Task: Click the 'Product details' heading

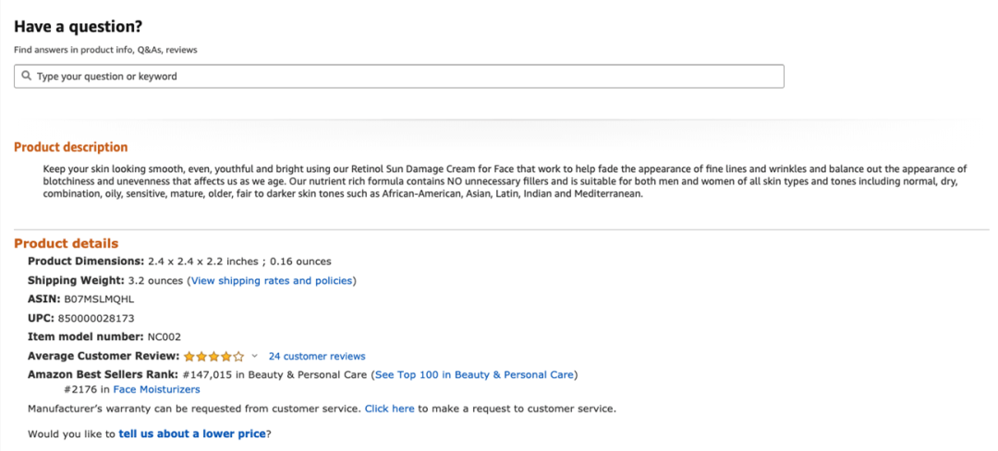Action: coord(67,244)
